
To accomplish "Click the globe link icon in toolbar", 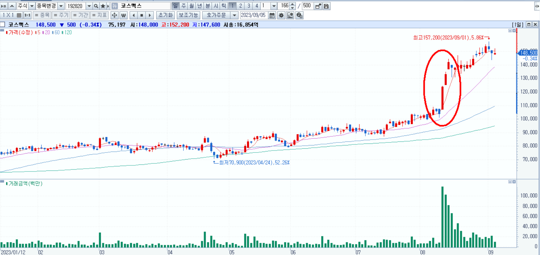I will tap(299, 15).
